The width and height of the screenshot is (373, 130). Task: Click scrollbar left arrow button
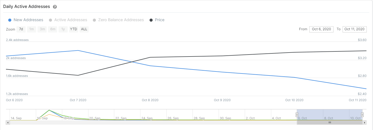click(x=8, y=123)
